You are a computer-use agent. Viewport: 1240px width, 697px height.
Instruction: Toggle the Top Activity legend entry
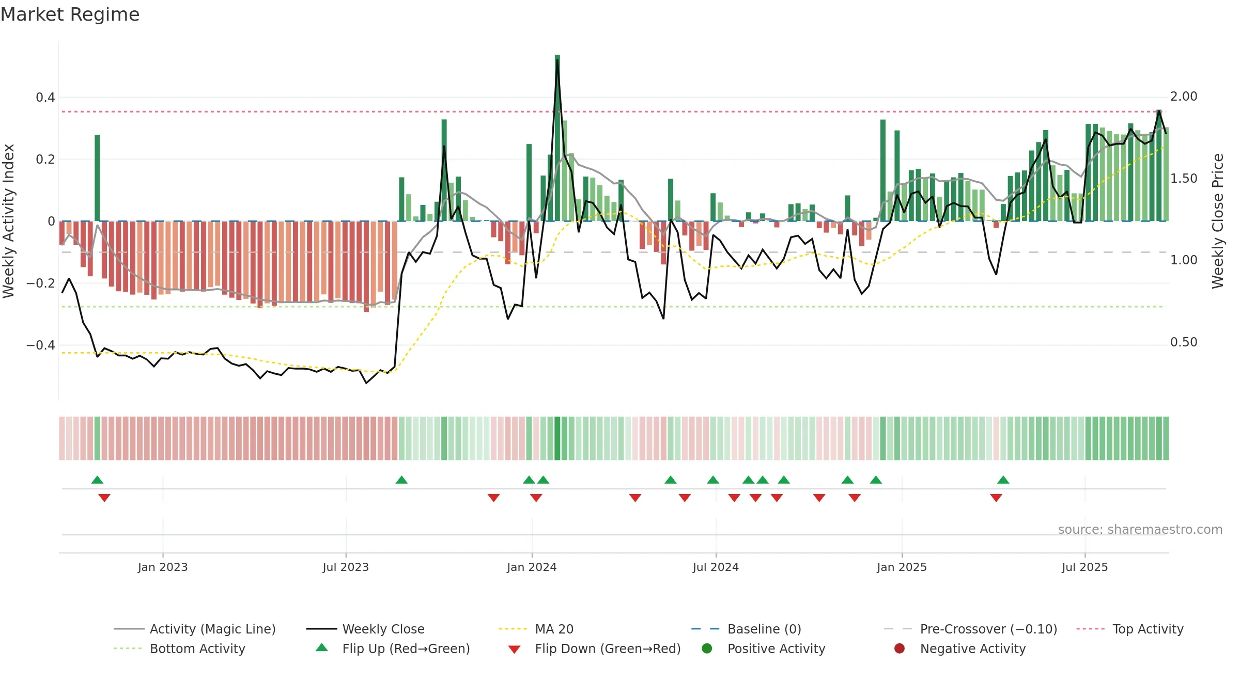tap(1130, 629)
